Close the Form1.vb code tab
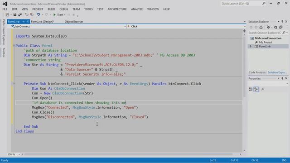This screenshot has width=290, height=163. click(28, 22)
